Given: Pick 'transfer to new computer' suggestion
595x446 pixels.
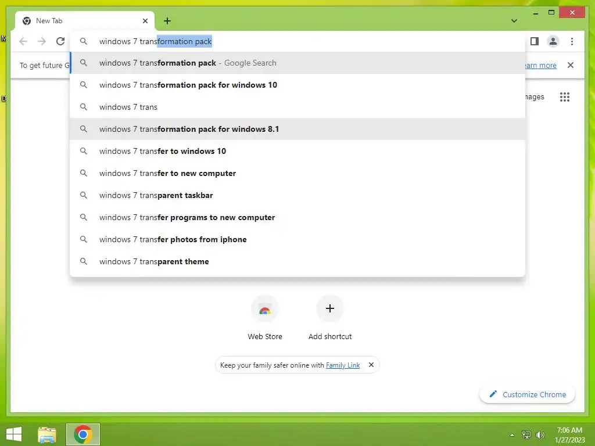Looking at the screenshot, I should [x=298, y=173].
